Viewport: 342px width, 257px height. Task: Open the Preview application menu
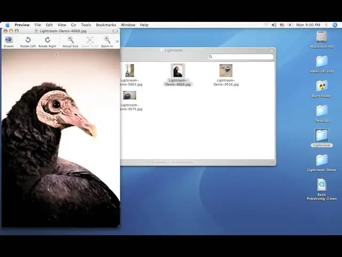[22, 25]
